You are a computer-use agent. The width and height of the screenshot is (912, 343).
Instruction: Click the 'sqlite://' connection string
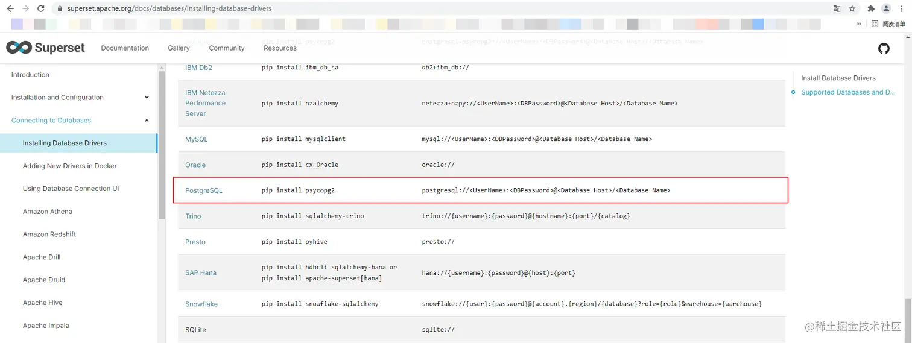439,330
